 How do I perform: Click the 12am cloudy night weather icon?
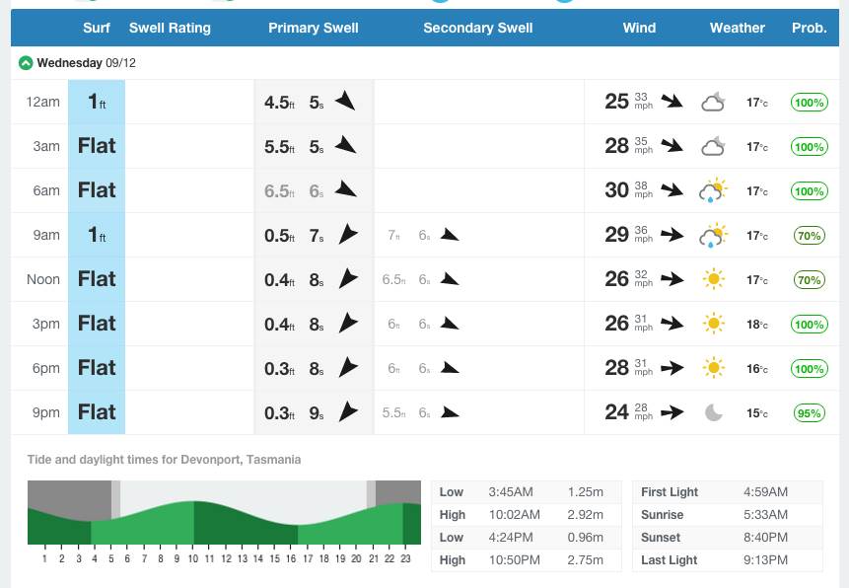[x=713, y=102]
